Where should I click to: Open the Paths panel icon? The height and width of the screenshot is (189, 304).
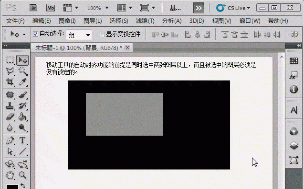coord(294,160)
